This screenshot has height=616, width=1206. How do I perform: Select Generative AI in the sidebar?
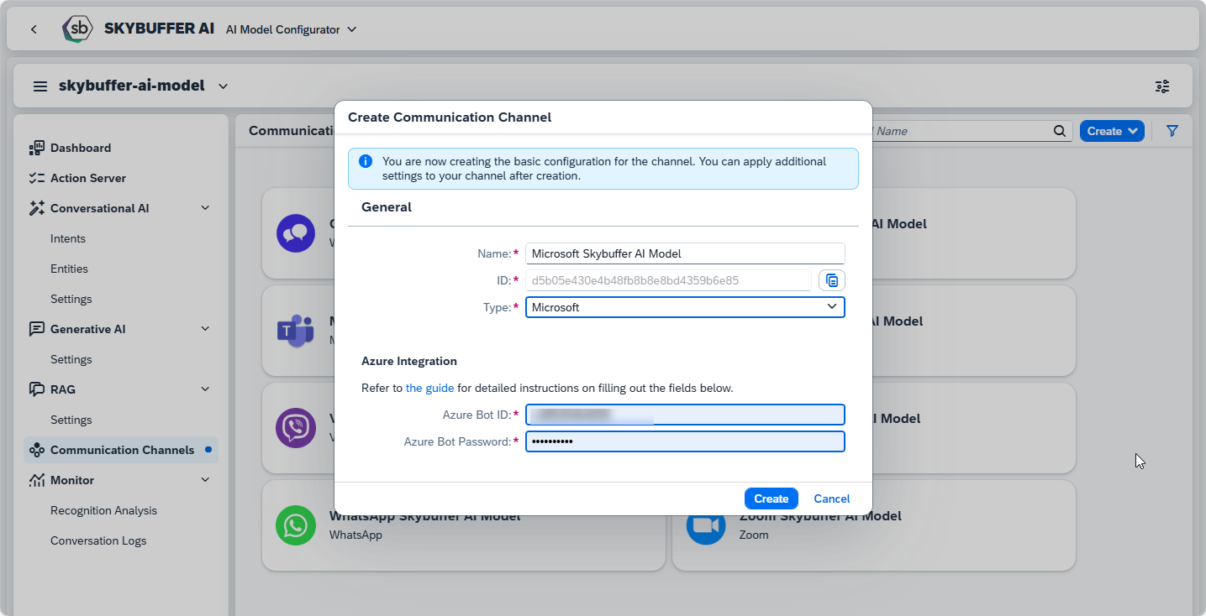point(87,329)
